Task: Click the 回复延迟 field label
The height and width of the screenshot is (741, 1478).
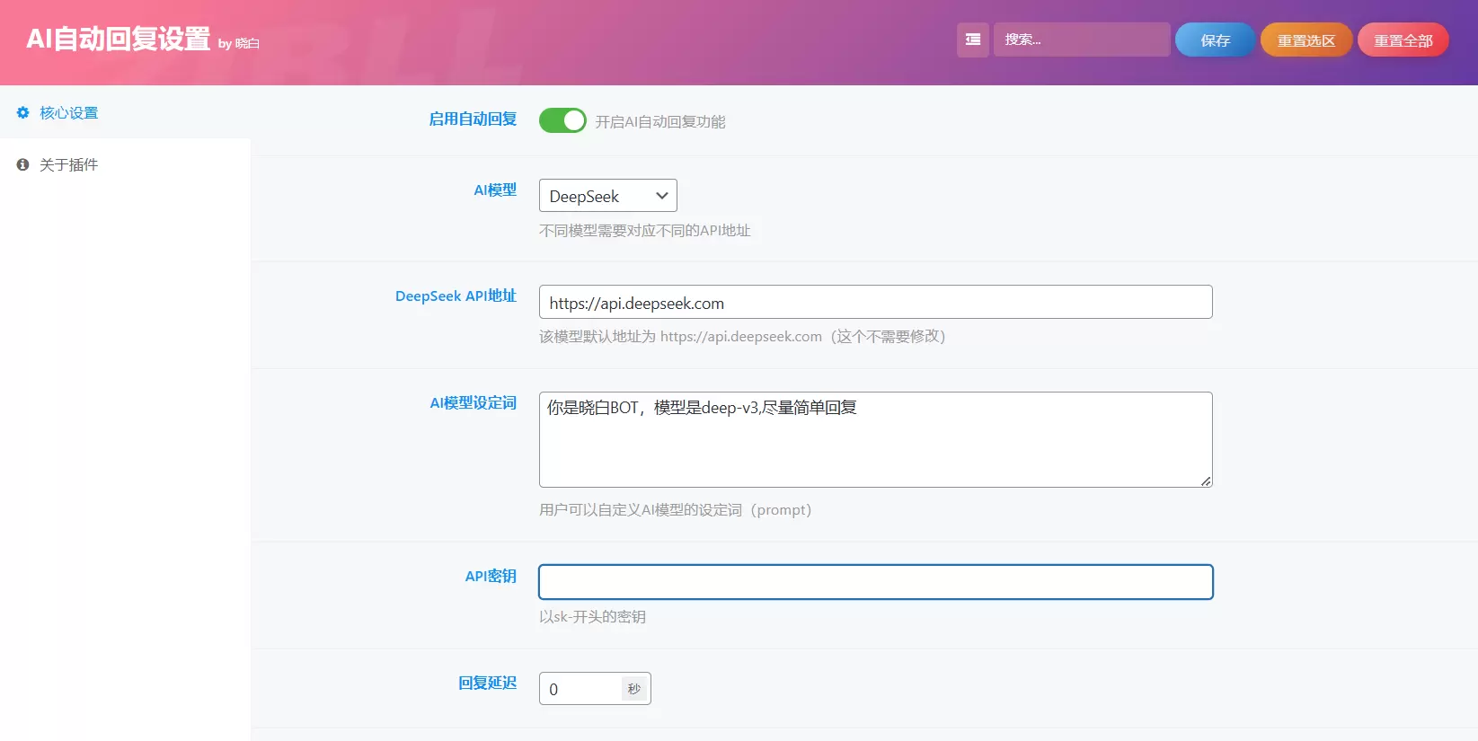Action: 488,683
